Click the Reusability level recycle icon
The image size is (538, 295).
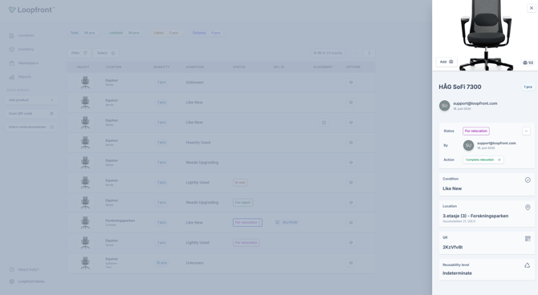click(x=528, y=265)
